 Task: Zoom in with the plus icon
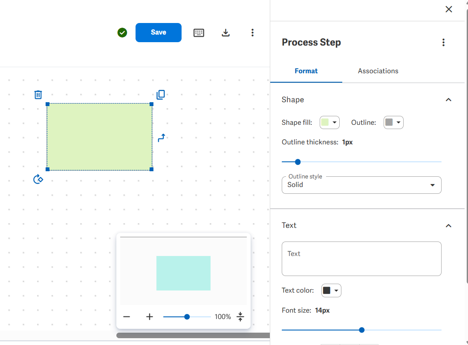click(x=150, y=316)
